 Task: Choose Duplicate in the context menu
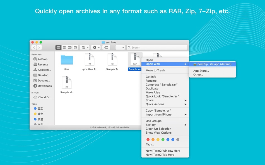coord(165,89)
